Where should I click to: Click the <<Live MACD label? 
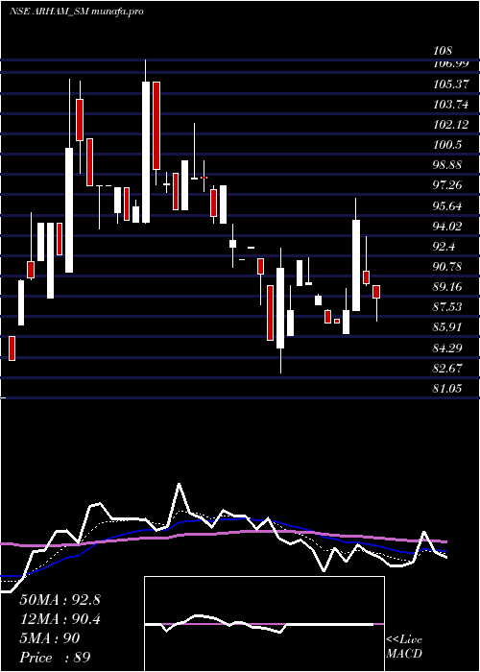(404, 647)
